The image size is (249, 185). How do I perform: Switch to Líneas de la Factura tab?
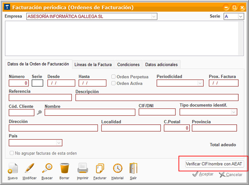(93, 64)
